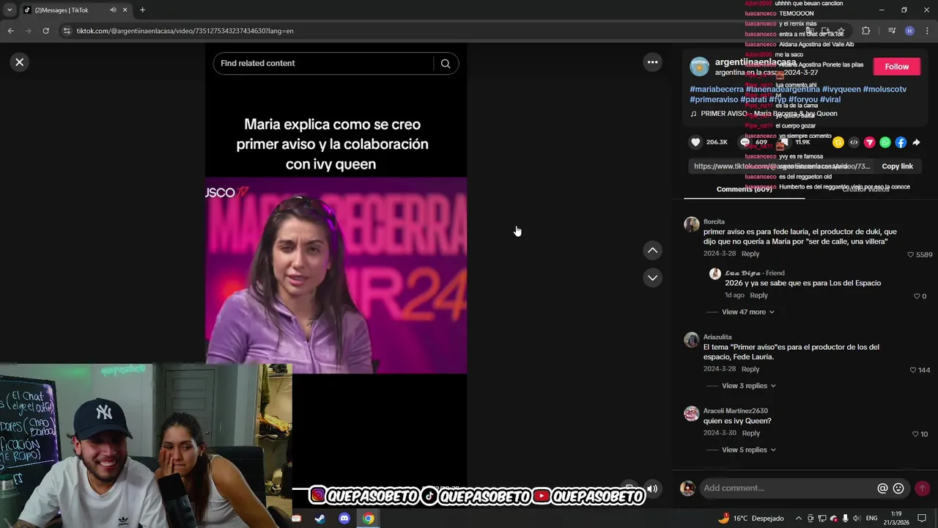
Task: Repost the video with yellow repost icon
Action: [x=838, y=142]
